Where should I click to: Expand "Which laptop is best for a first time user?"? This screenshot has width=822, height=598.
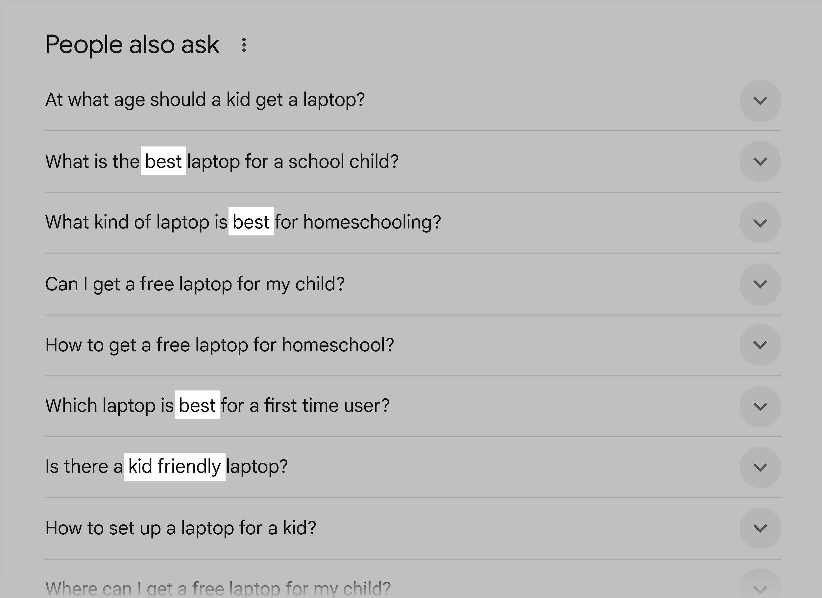point(760,406)
